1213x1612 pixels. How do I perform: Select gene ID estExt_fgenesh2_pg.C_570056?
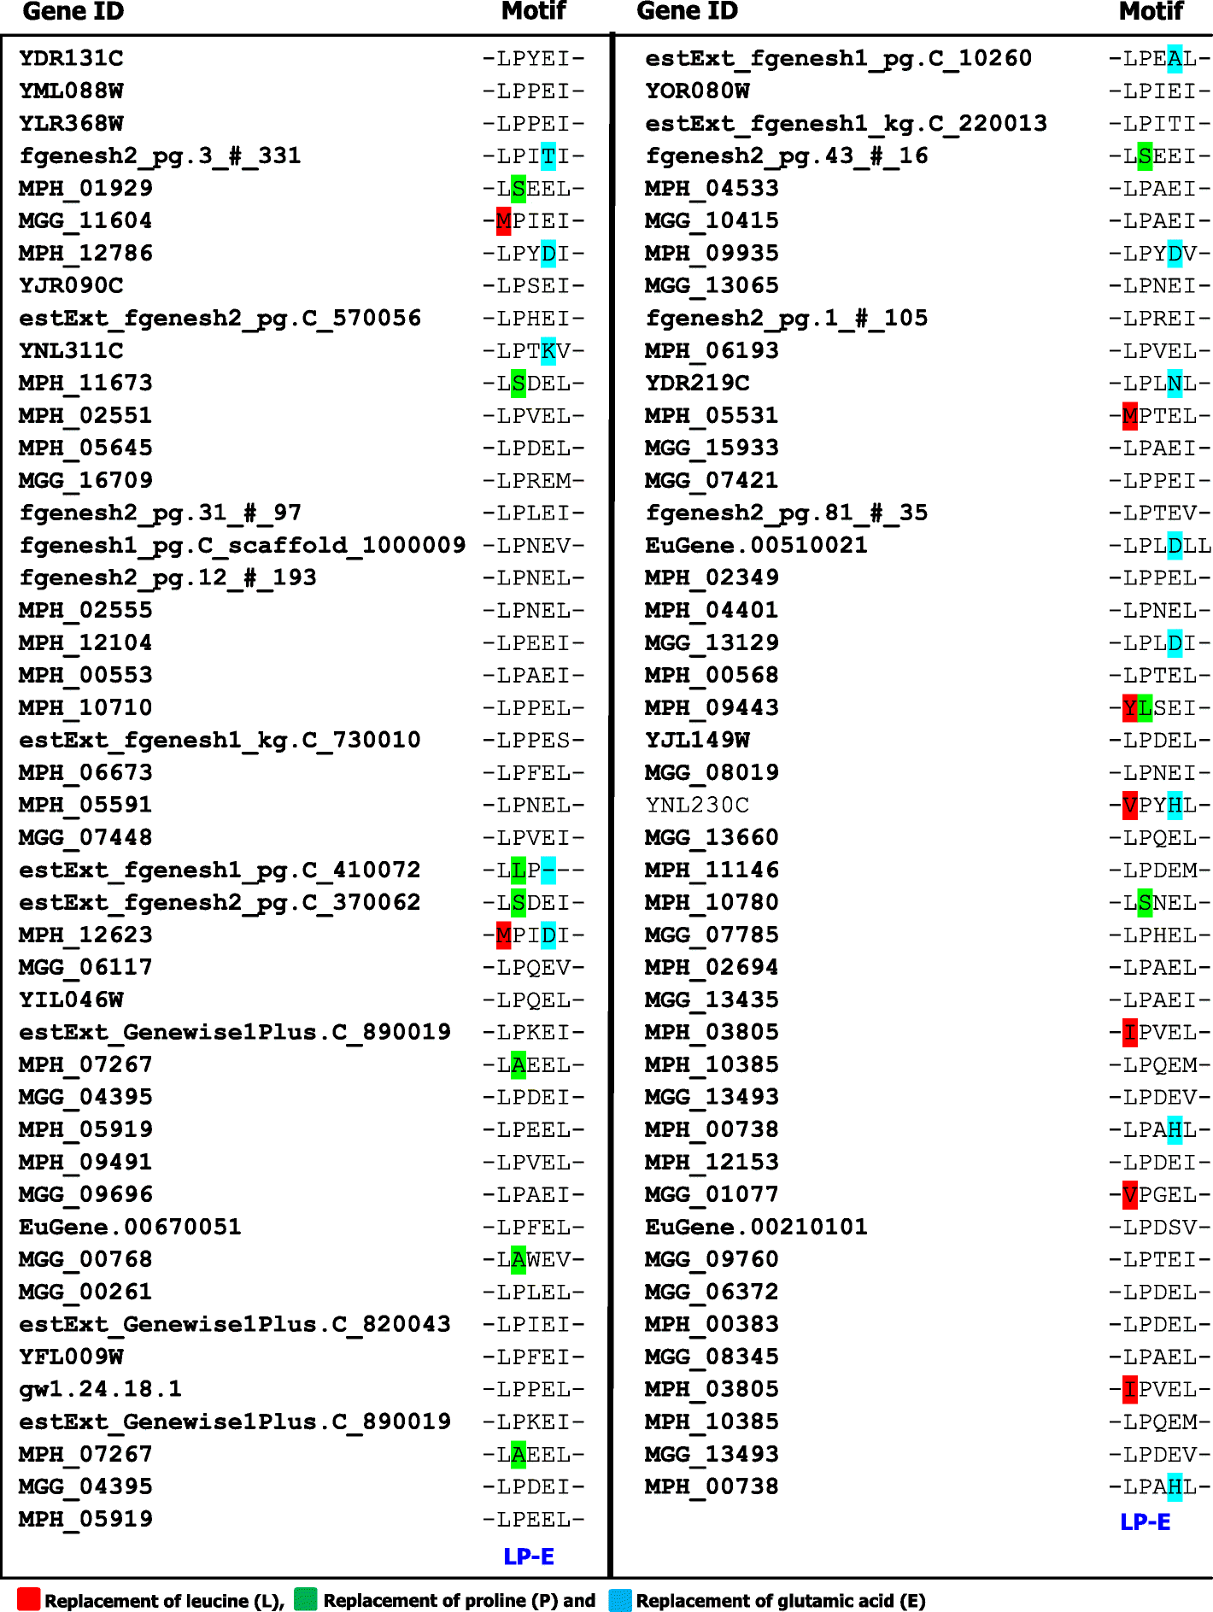click(x=220, y=318)
